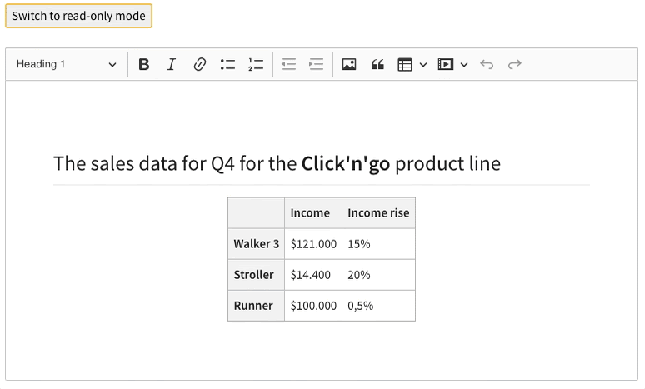Click the insert media icon
The height and width of the screenshot is (389, 645).
pos(446,64)
